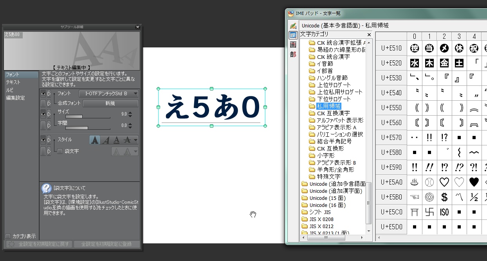
Task: Click the 新規 composite font button
Action: 110,103
